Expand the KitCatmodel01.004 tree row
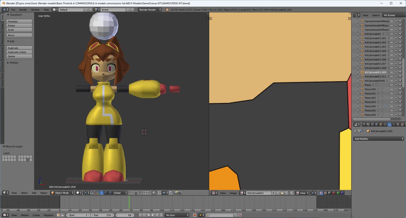This screenshot has width=406, height=218. coord(358,51)
